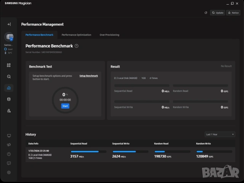
Task: Click the No Result label
Action: (x=226, y=66)
